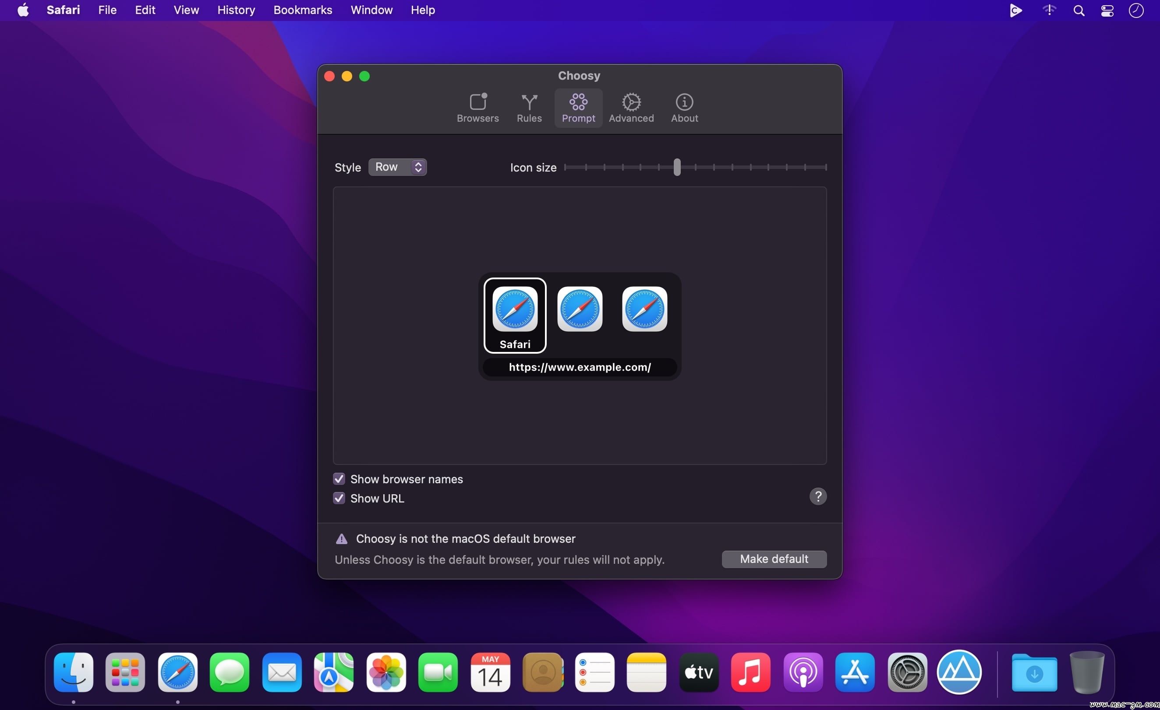The image size is (1160, 710).
Task: Open the Help menu
Action: click(x=422, y=10)
